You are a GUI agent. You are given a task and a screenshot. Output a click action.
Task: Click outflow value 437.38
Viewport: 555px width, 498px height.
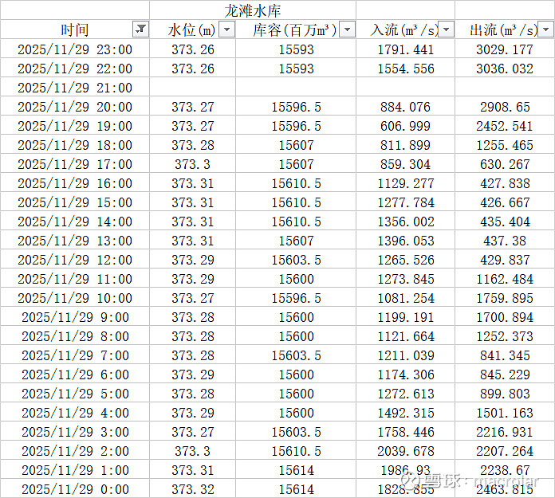505,240
